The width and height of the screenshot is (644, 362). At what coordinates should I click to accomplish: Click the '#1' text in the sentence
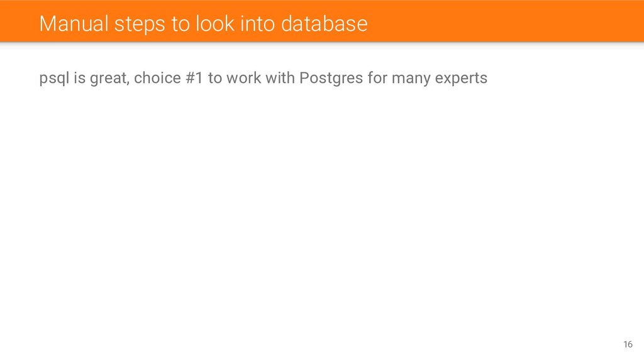tap(194, 77)
